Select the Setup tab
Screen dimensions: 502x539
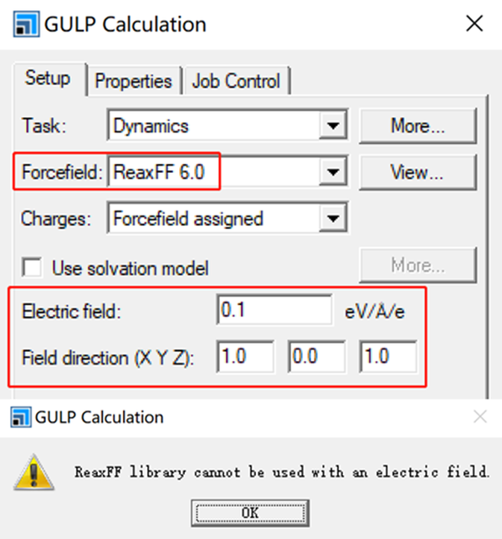coord(48,79)
